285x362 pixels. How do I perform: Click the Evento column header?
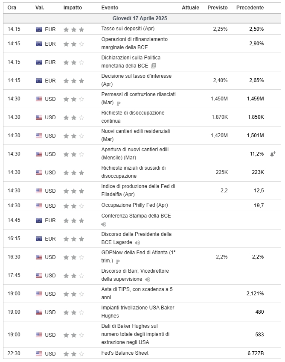[110, 8]
